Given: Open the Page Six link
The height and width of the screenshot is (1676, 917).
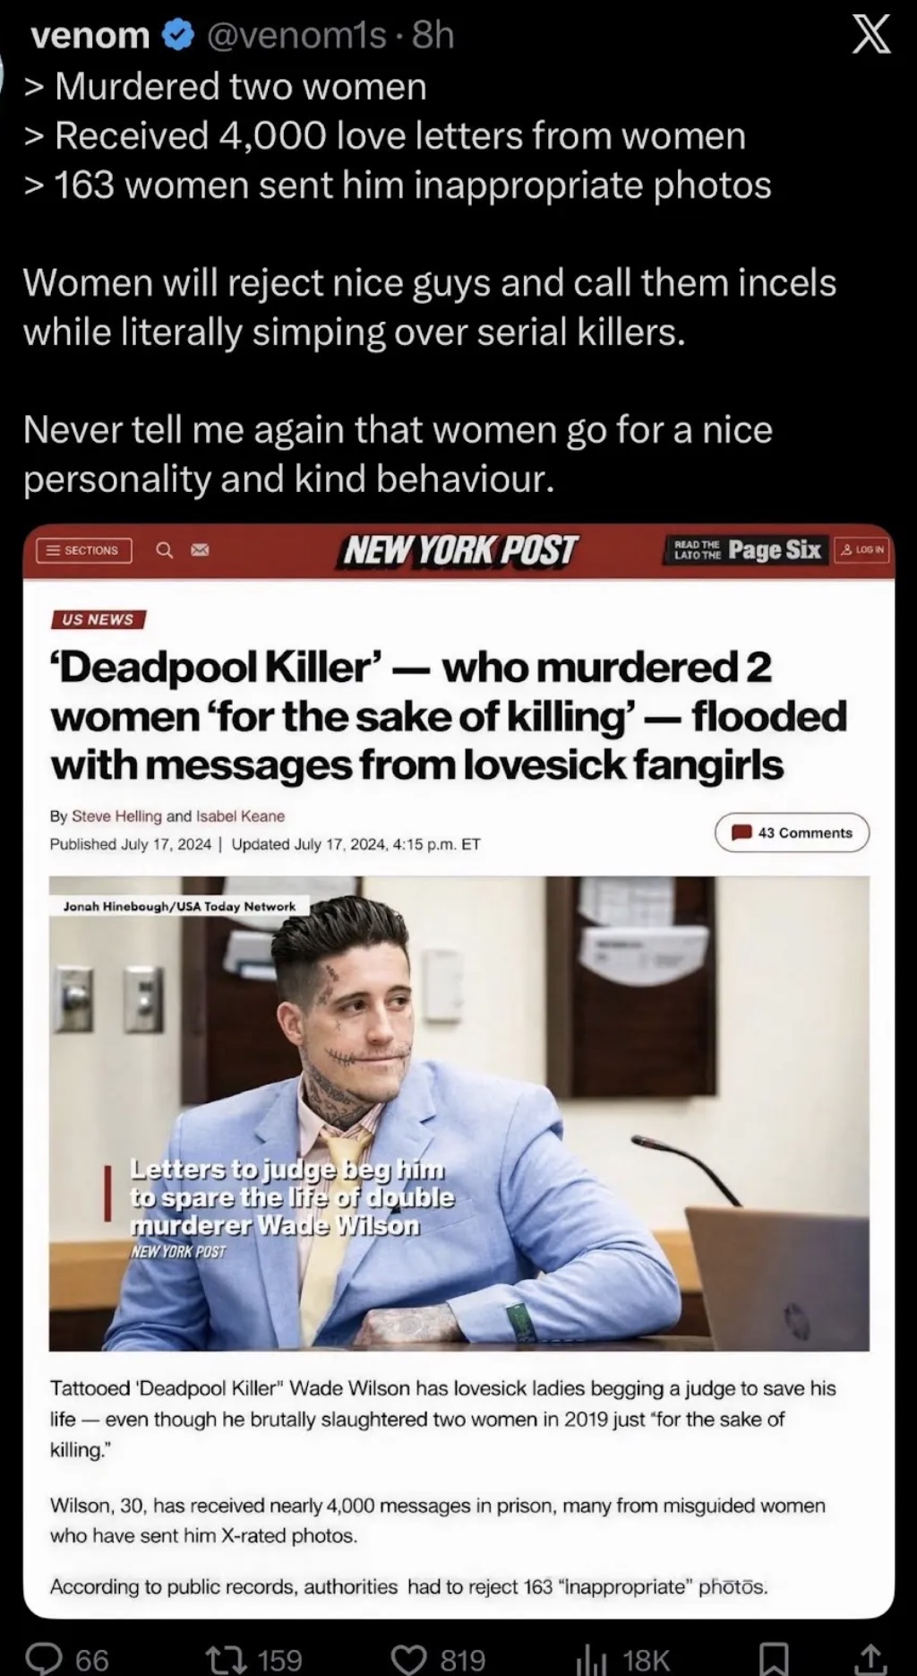Looking at the screenshot, I should pos(774,549).
